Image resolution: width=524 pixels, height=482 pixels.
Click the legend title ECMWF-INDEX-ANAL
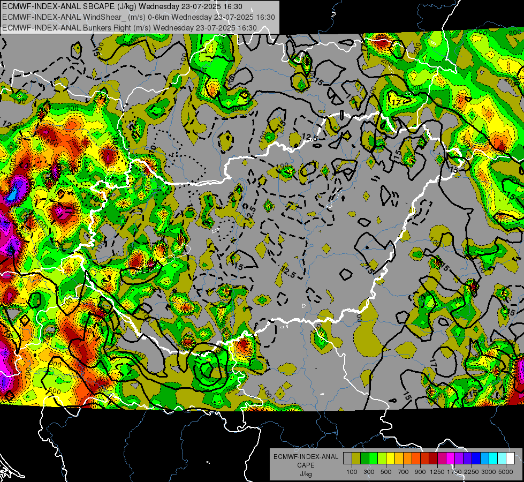click(x=306, y=457)
